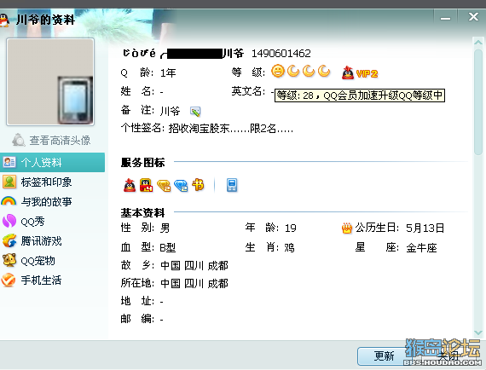Click the sun level icon
Viewport: 486px width, 370px height.
tap(278, 71)
